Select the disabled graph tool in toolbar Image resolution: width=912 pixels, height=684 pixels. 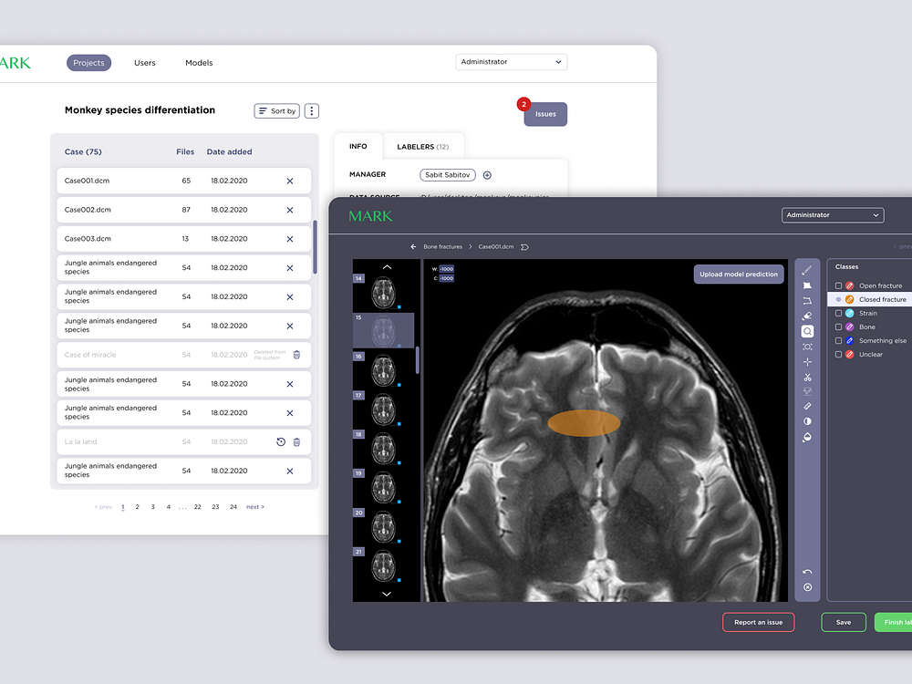pos(807,391)
